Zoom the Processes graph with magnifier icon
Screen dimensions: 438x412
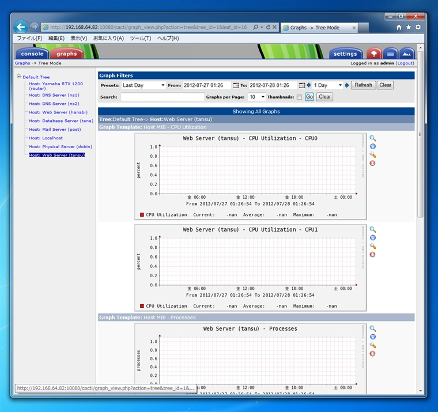coord(373,329)
